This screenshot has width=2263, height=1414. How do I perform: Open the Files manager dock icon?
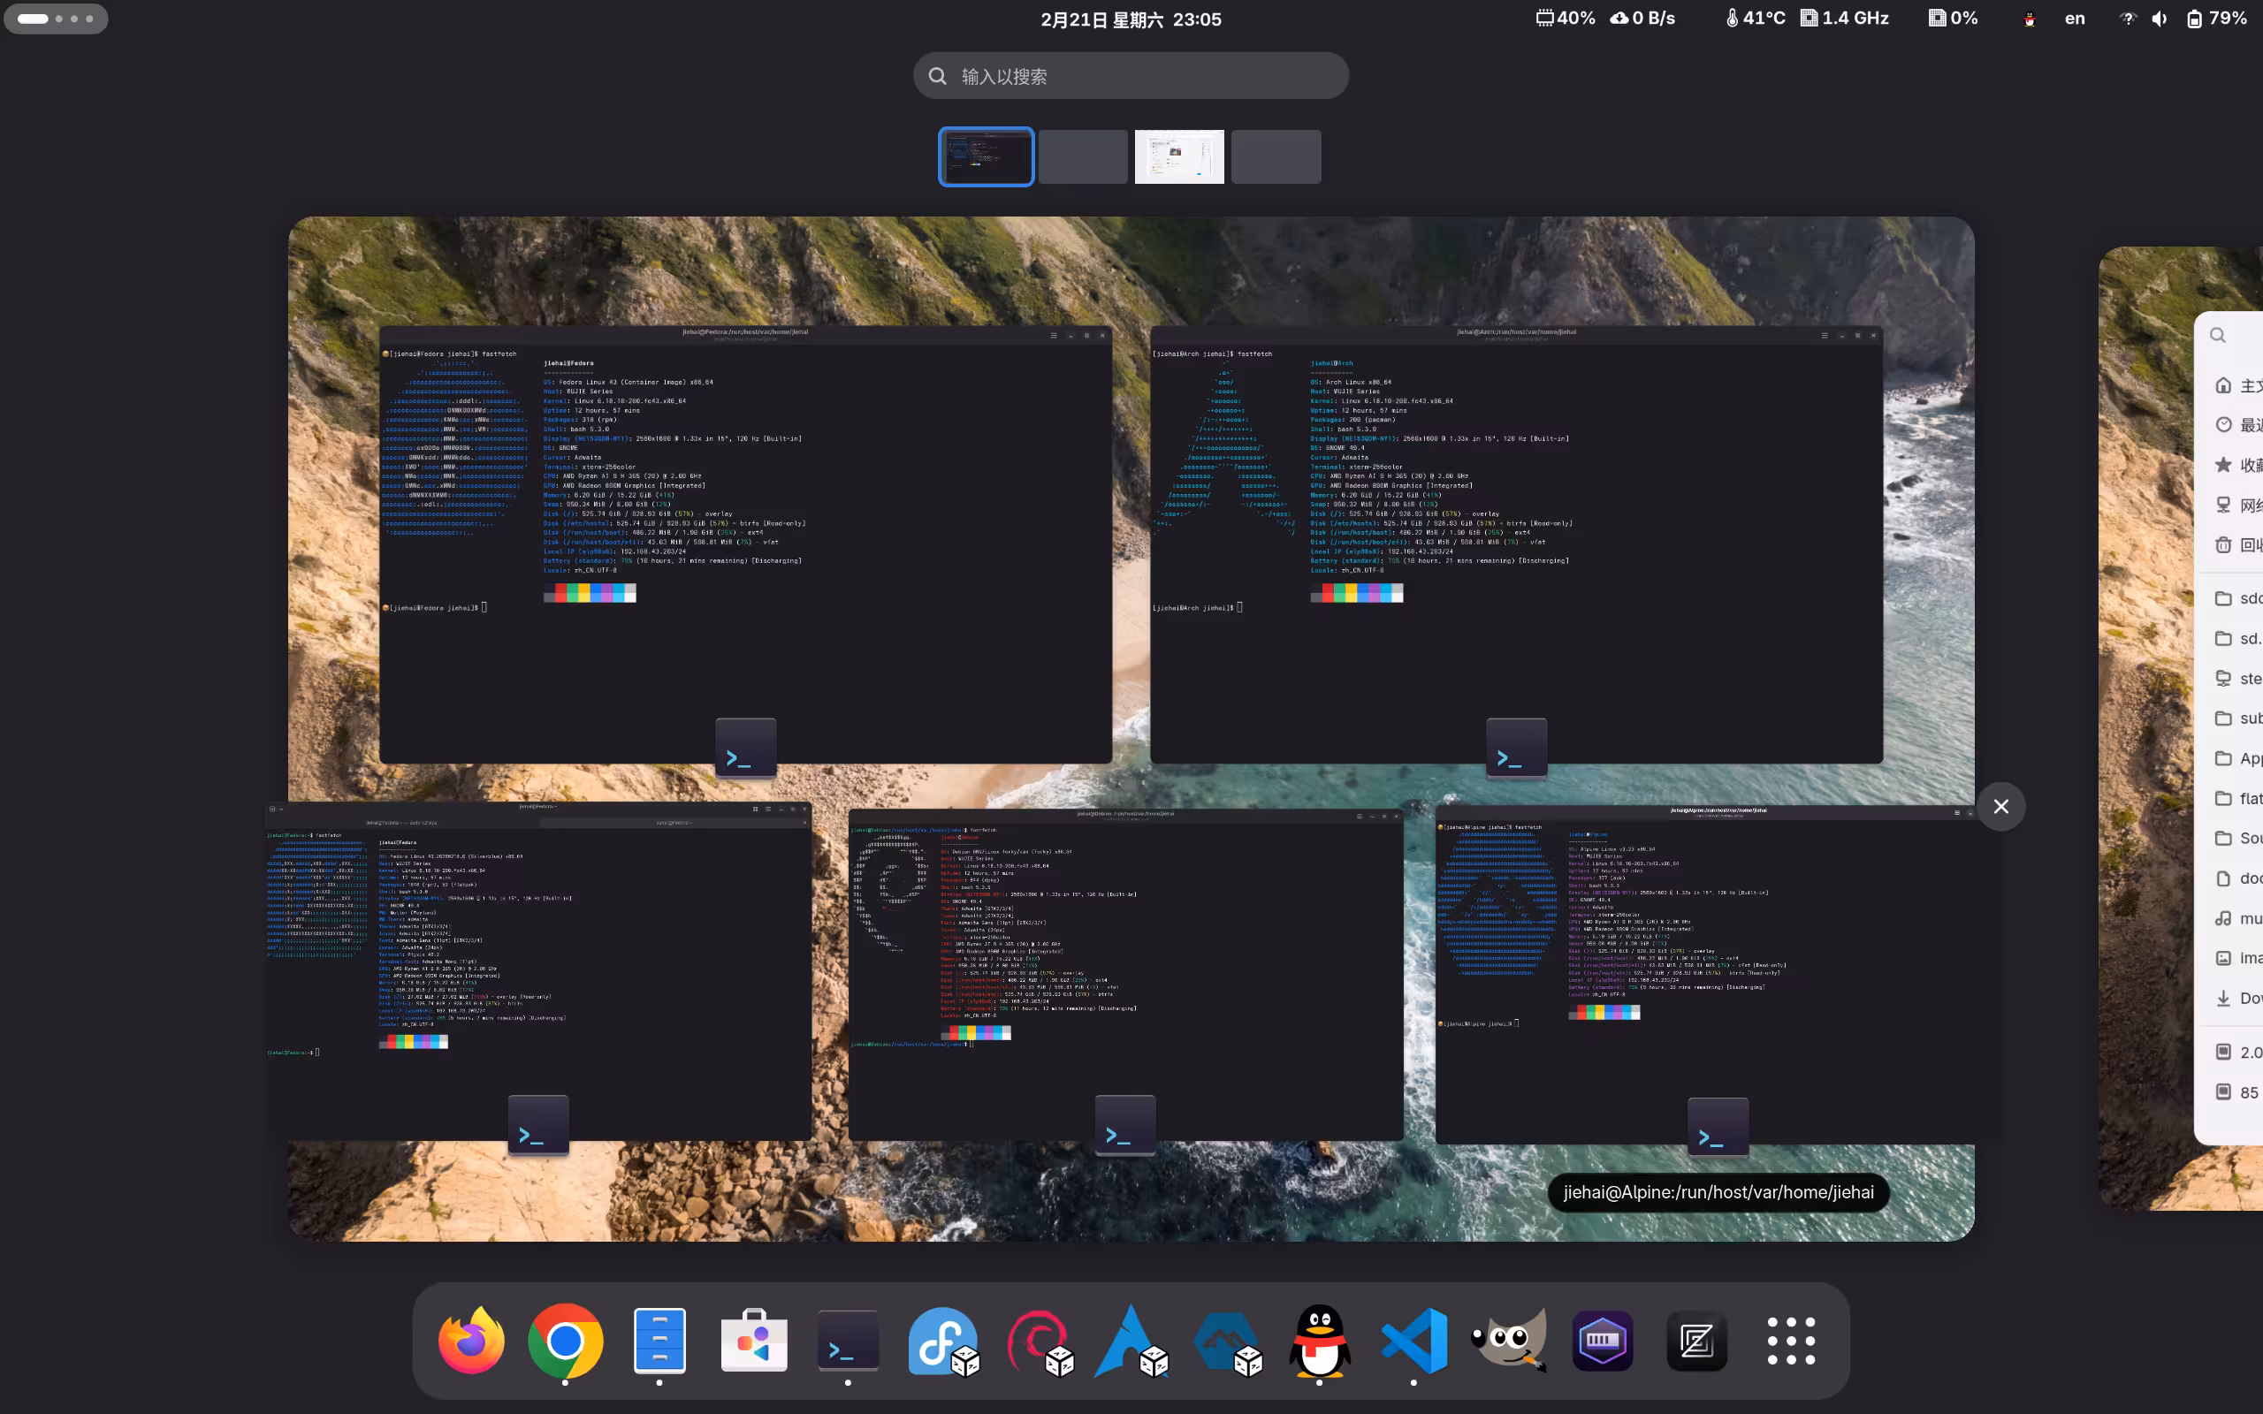pos(659,1340)
